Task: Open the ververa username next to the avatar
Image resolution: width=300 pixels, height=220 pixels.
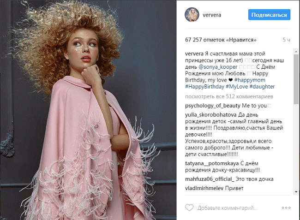Action: [x=212, y=15]
